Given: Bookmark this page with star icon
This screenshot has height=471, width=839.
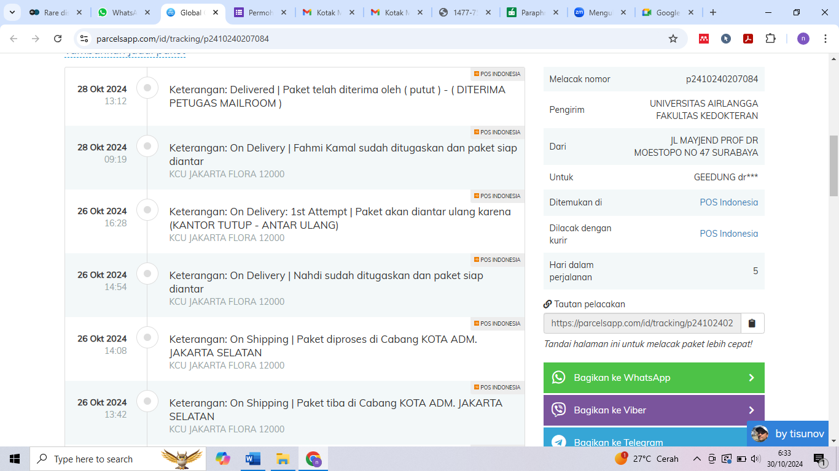Looking at the screenshot, I should (x=673, y=39).
